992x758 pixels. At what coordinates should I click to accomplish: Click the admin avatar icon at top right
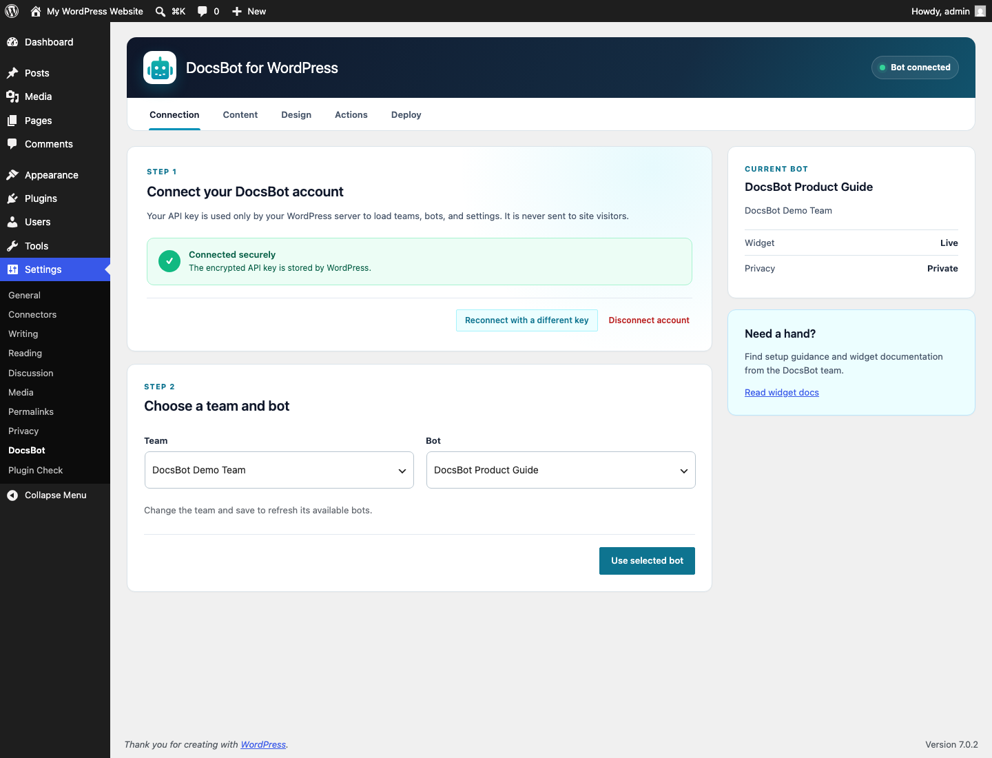[x=980, y=11]
